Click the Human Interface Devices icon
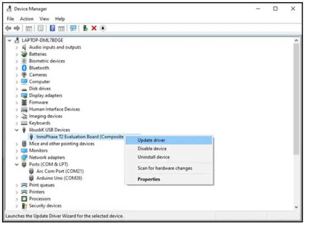Screen dimensions: 309x226 (24, 109)
